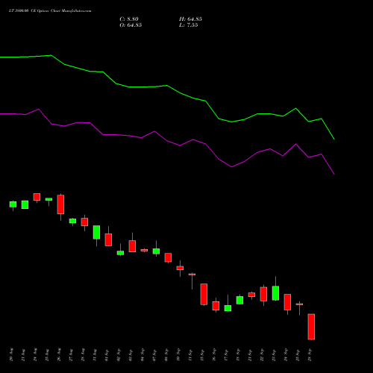
Task: Select the '31 Aug' date label
Action: pos(95,355)
